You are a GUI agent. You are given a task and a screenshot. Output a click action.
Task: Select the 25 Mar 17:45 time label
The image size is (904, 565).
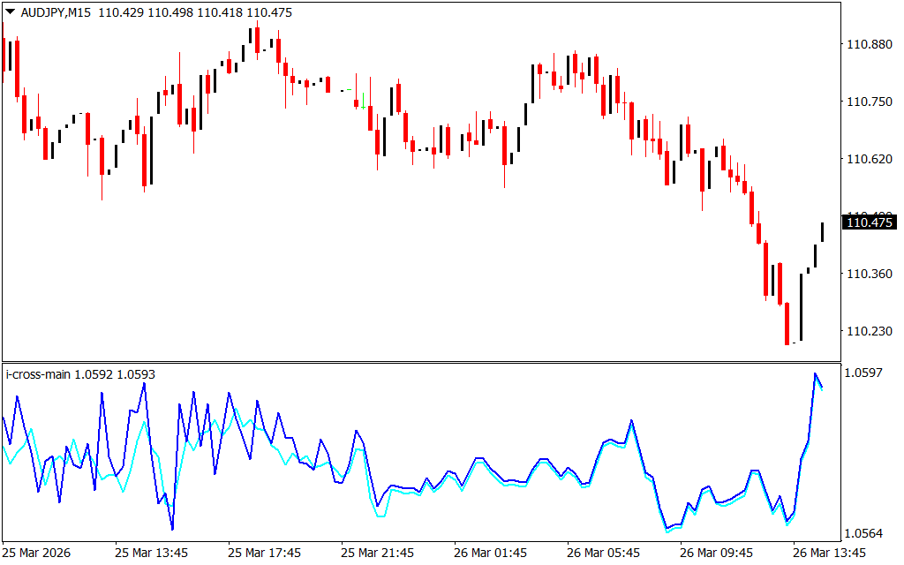(x=264, y=553)
